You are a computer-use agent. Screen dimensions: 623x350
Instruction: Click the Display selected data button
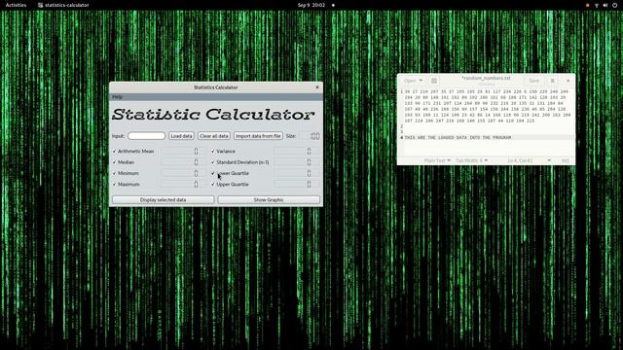pyautogui.click(x=163, y=200)
